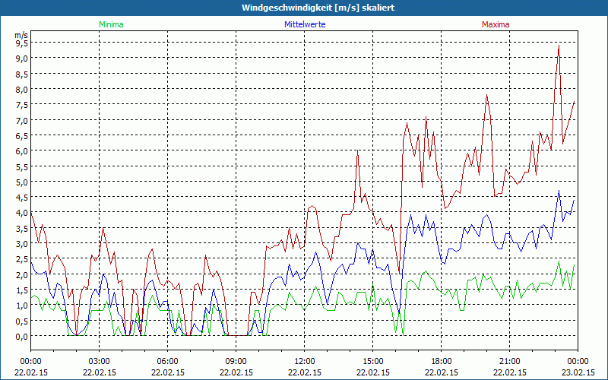
Task: Click the 7,5 y-axis value
Action: 21,105
